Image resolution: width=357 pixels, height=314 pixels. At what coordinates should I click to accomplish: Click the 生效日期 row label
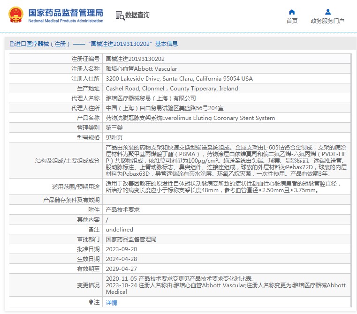tap(88, 259)
